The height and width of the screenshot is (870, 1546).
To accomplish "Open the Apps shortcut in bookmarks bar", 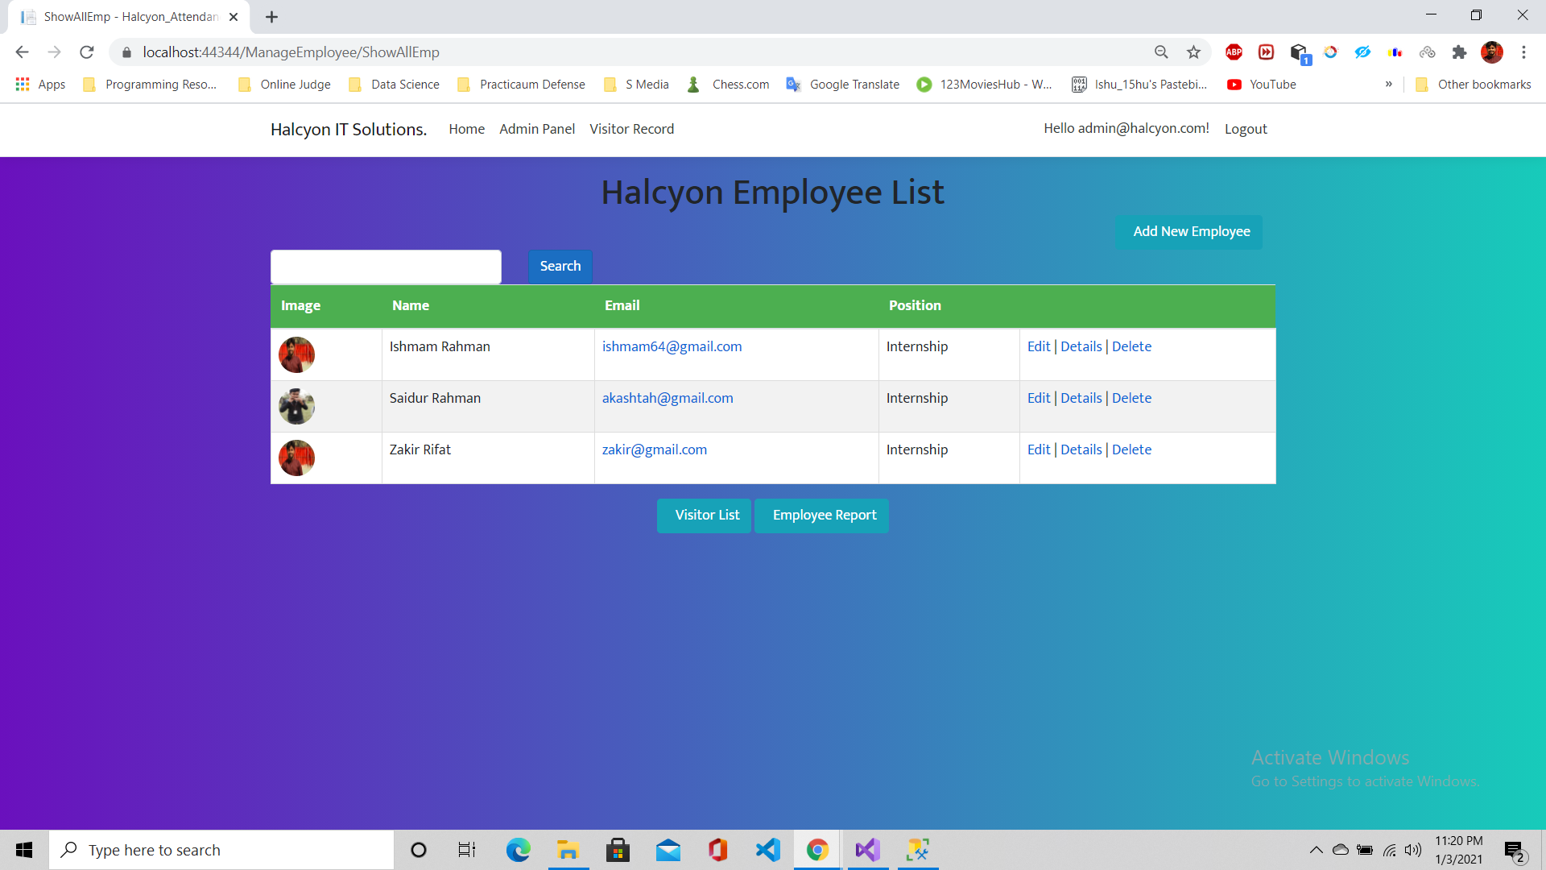I will tap(40, 85).
